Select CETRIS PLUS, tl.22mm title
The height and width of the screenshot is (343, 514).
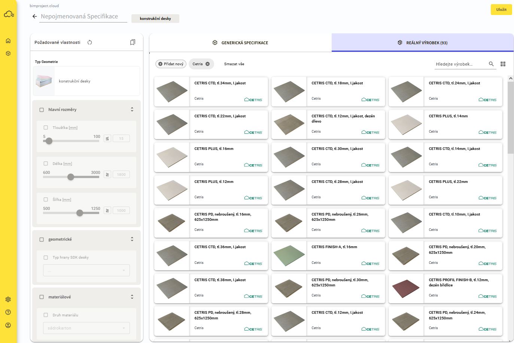tap(448, 182)
